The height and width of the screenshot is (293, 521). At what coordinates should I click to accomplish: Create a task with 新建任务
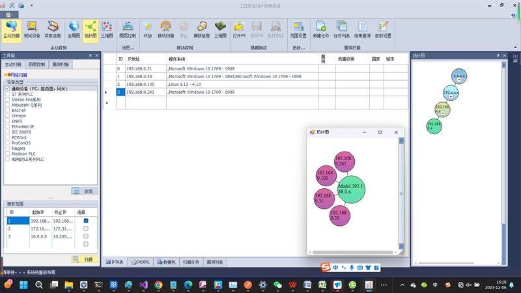(321, 30)
